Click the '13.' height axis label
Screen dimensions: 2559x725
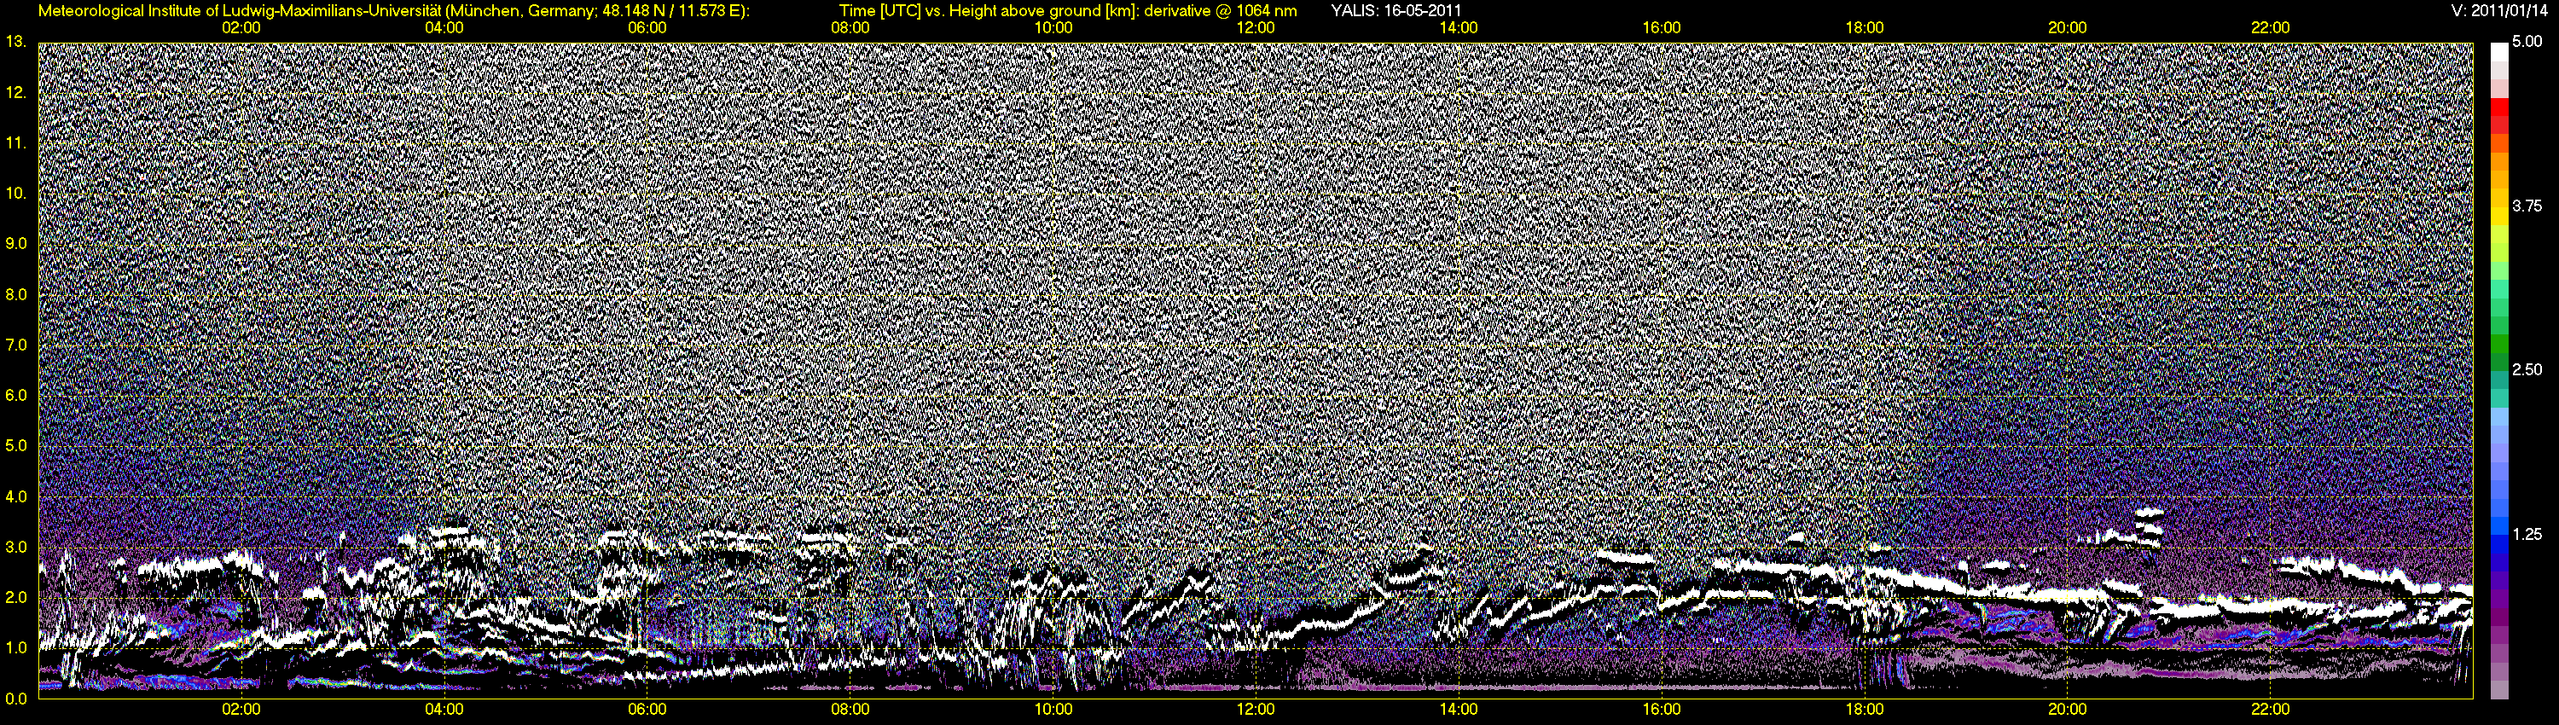(x=16, y=42)
